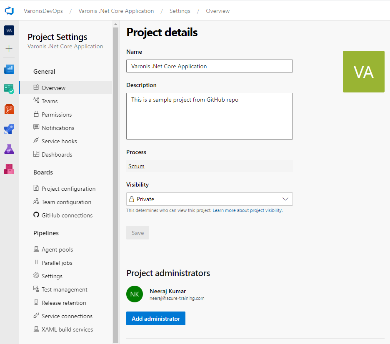
Task: Open the Visibility Private dropdown
Action: pyautogui.click(x=210, y=199)
